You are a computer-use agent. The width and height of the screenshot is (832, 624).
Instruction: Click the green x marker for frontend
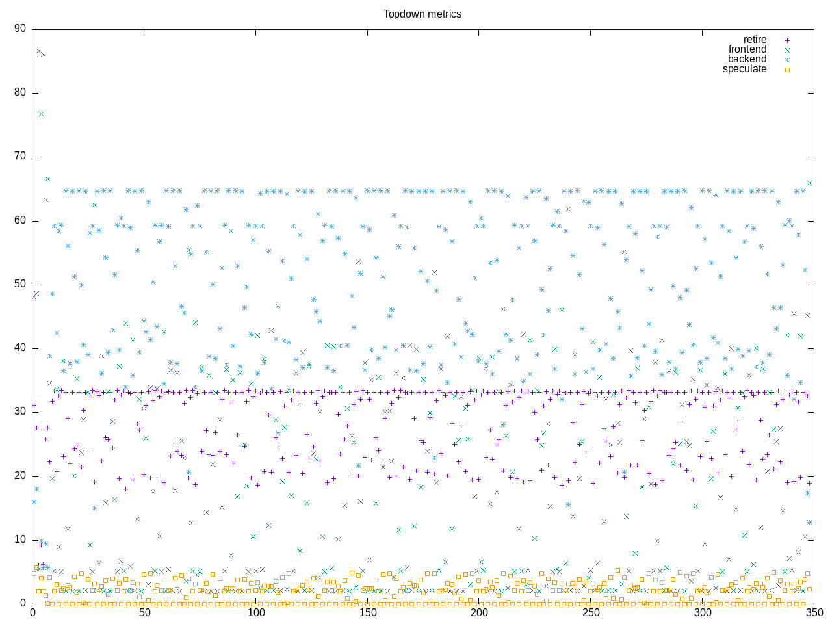[787, 50]
